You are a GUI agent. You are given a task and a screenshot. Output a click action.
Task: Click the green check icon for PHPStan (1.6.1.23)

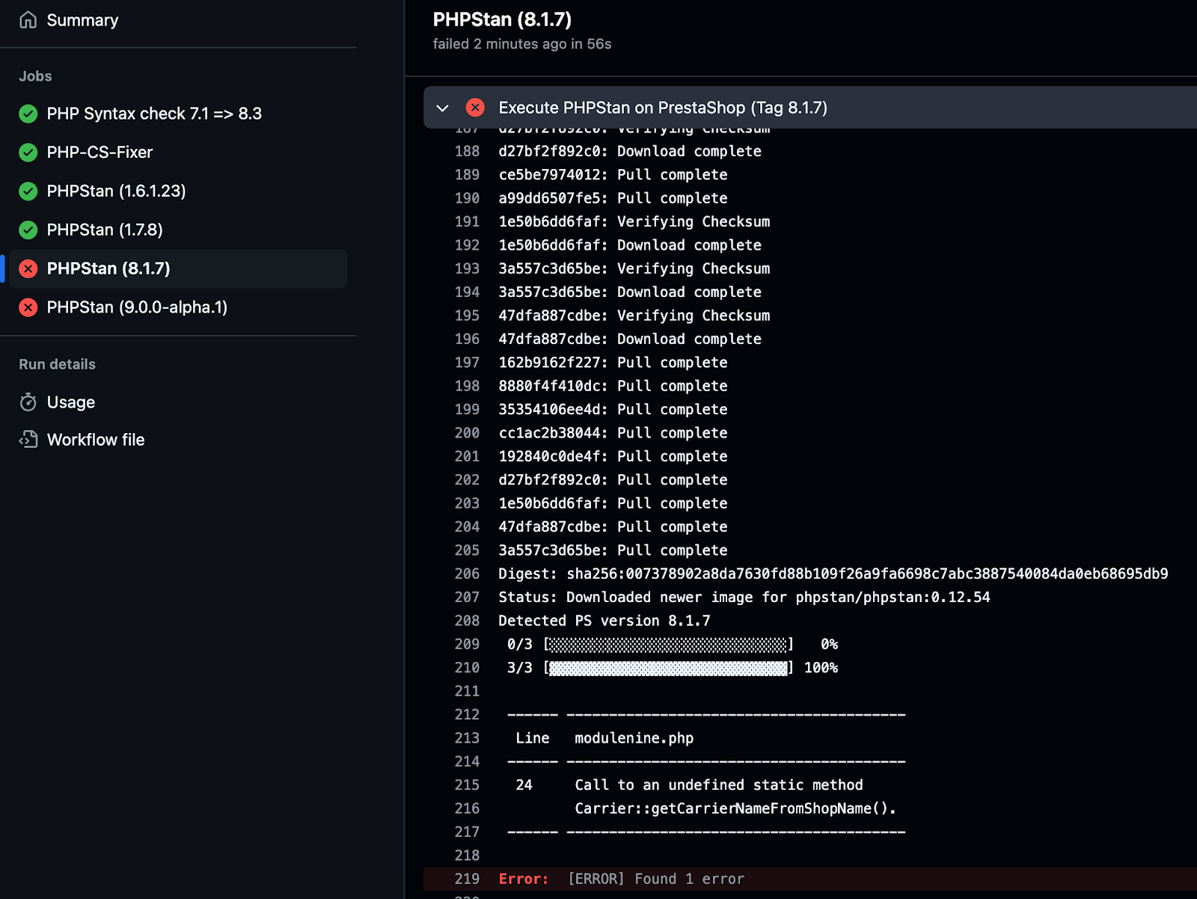click(28, 191)
